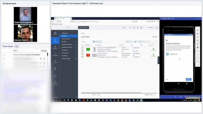This screenshot has height=114, width=203.
Task: Open Firefox from the Windows taskbar
Action: (x=126, y=100)
